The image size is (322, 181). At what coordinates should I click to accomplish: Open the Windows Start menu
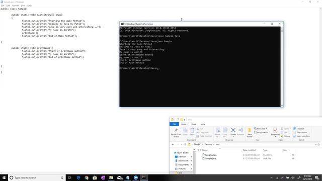pyautogui.click(x=4, y=177)
